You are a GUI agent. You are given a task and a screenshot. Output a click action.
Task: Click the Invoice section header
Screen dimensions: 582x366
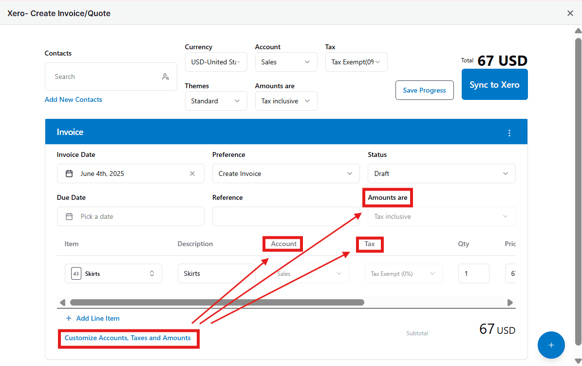pyautogui.click(x=286, y=132)
